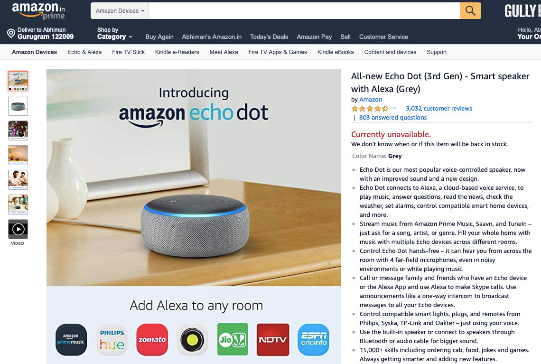This screenshot has height=364, width=541.
Task: Open the Fire TV Stick tab
Action: pos(128,52)
